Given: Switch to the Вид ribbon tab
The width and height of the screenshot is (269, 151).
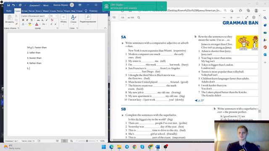Looking at the screenshot, I should [73, 11].
